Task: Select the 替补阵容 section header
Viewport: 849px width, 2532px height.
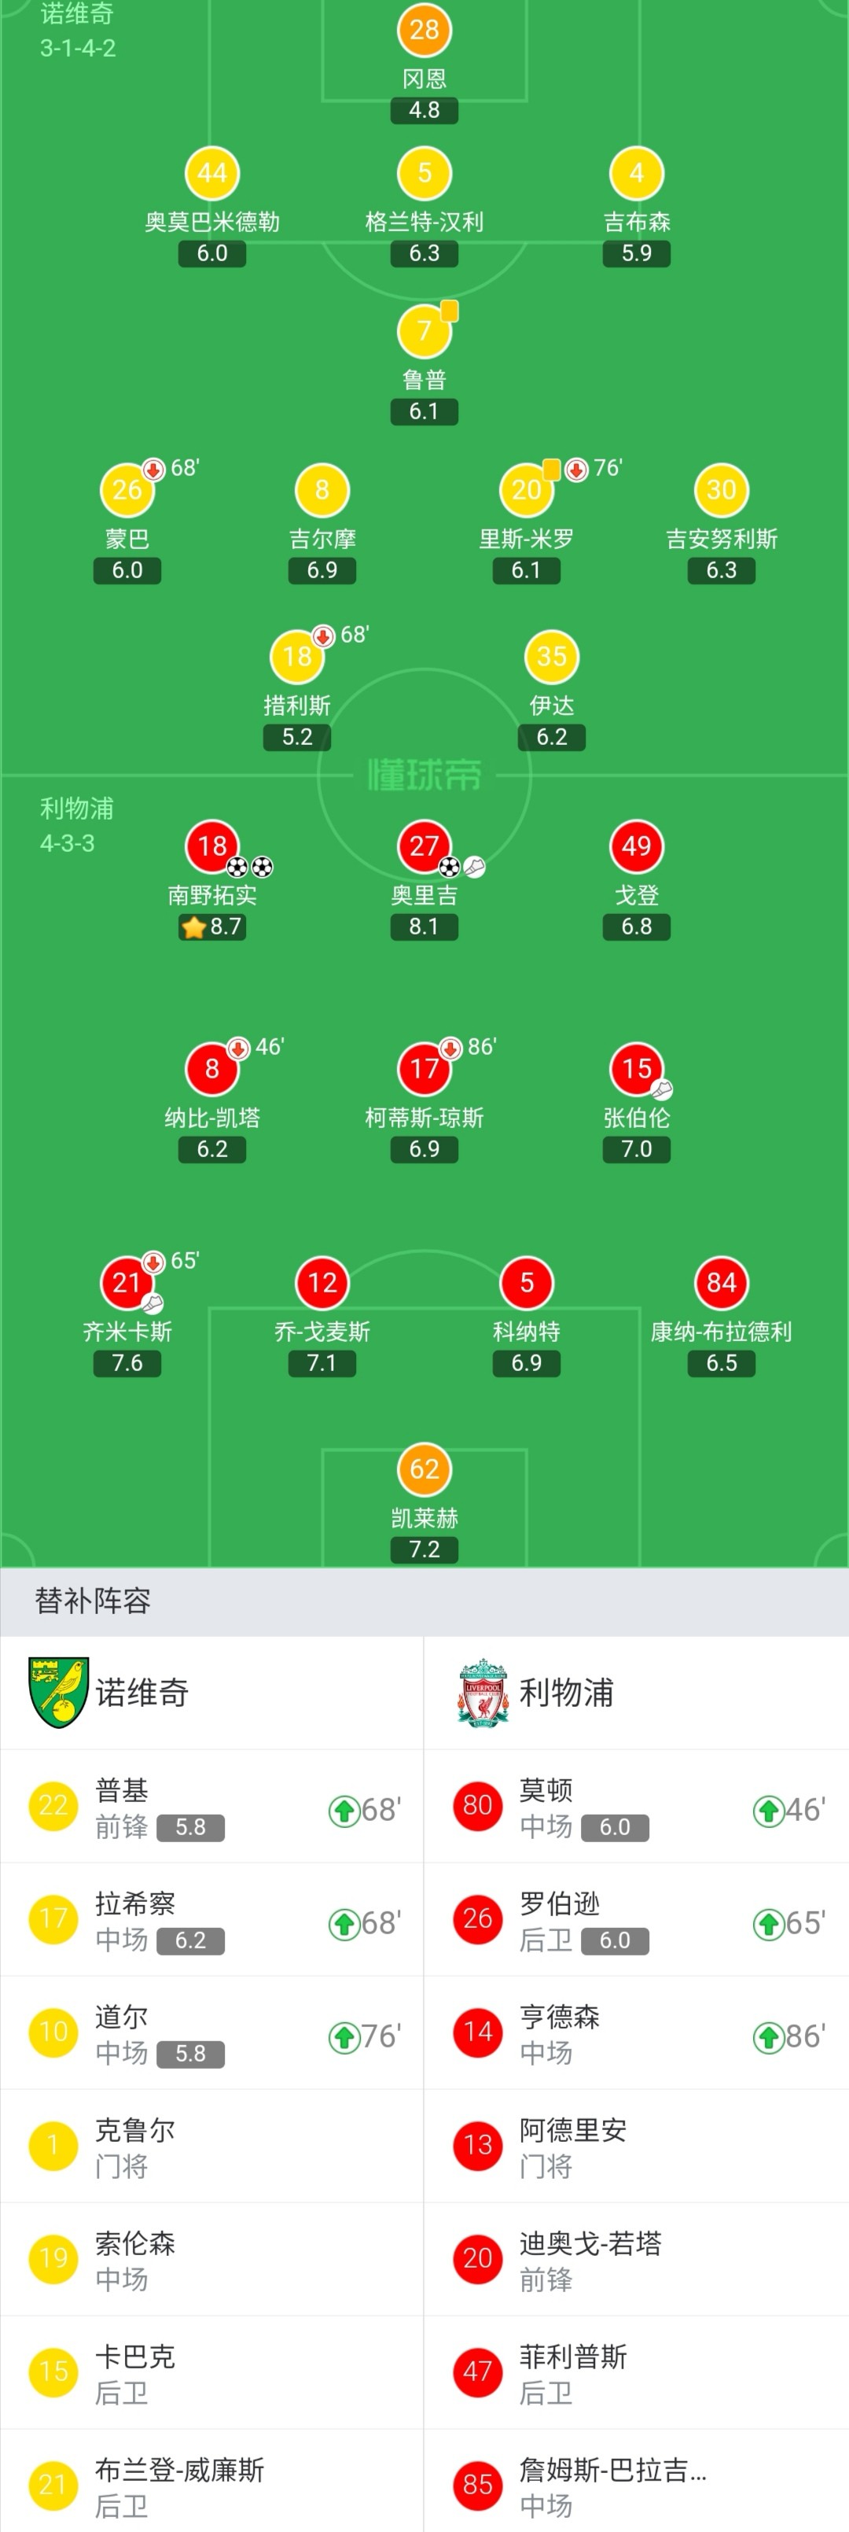Action: pyautogui.click(x=93, y=1601)
